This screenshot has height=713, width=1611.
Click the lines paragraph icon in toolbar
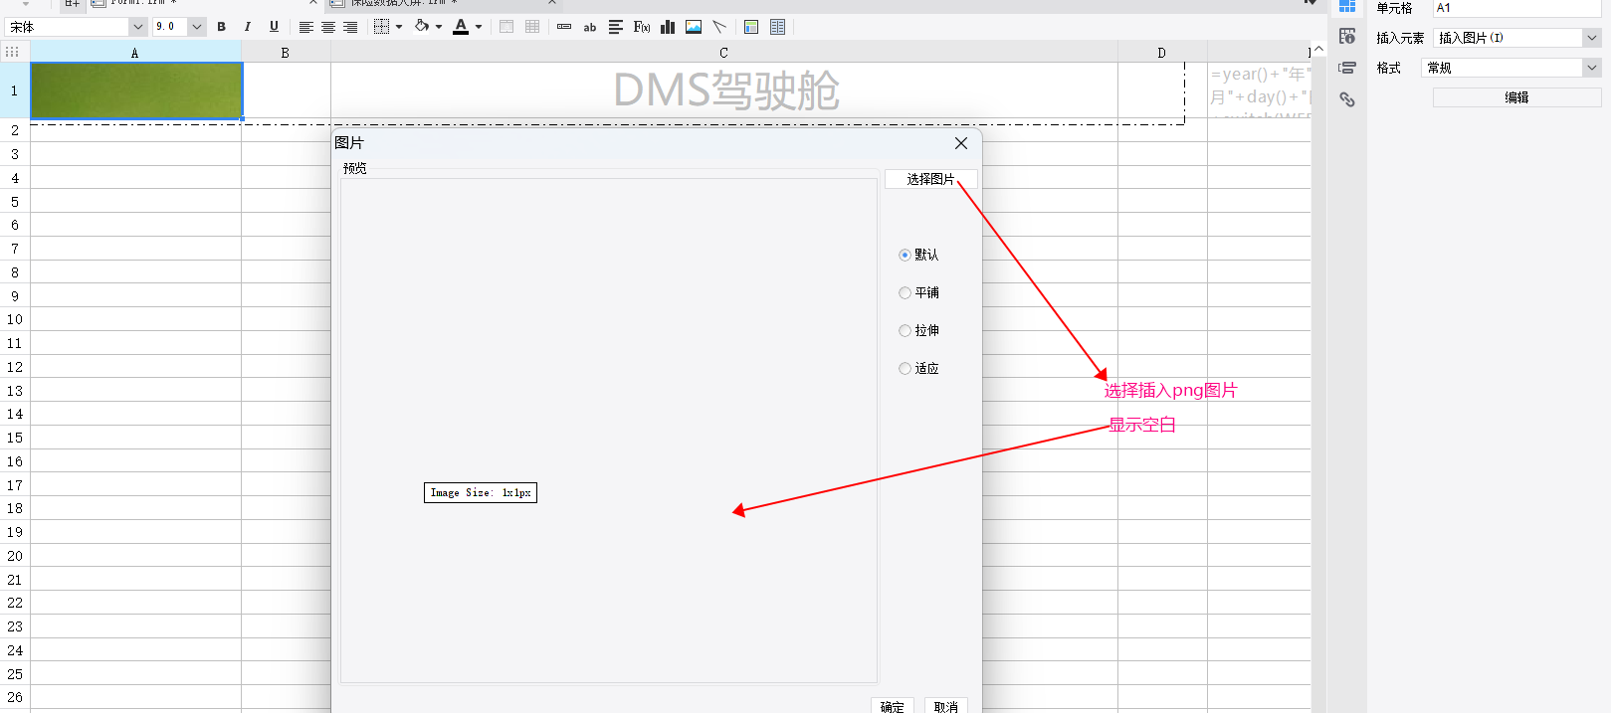click(x=616, y=27)
